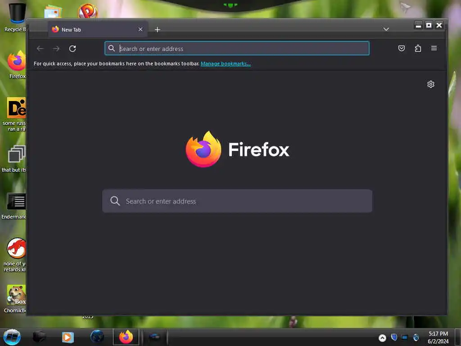Open the black box taskbar icon
Viewport: 461px width, 346px height.
coord(39,337)
